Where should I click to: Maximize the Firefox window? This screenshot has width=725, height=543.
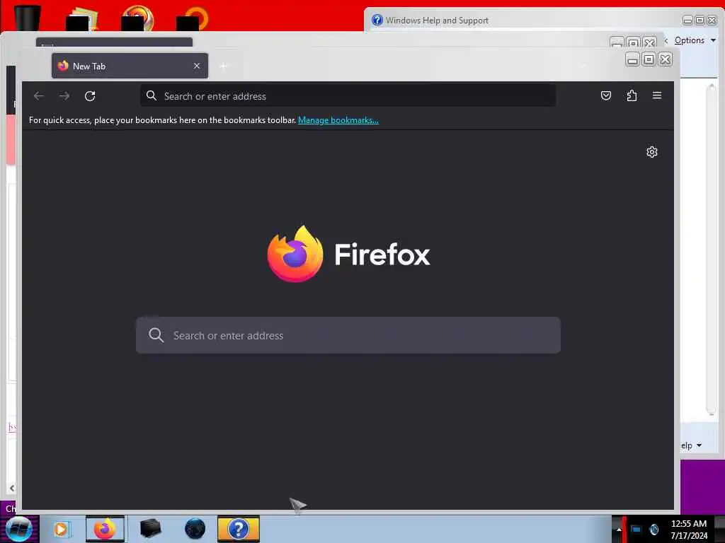649,59
